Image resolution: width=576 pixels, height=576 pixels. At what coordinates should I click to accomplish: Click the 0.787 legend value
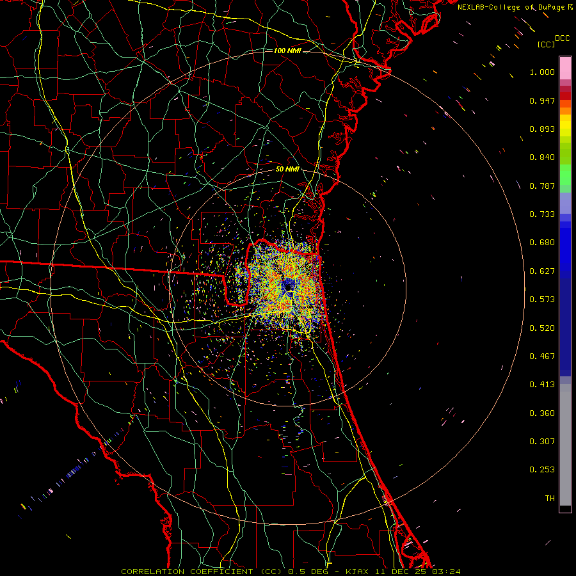pos(542,186)
